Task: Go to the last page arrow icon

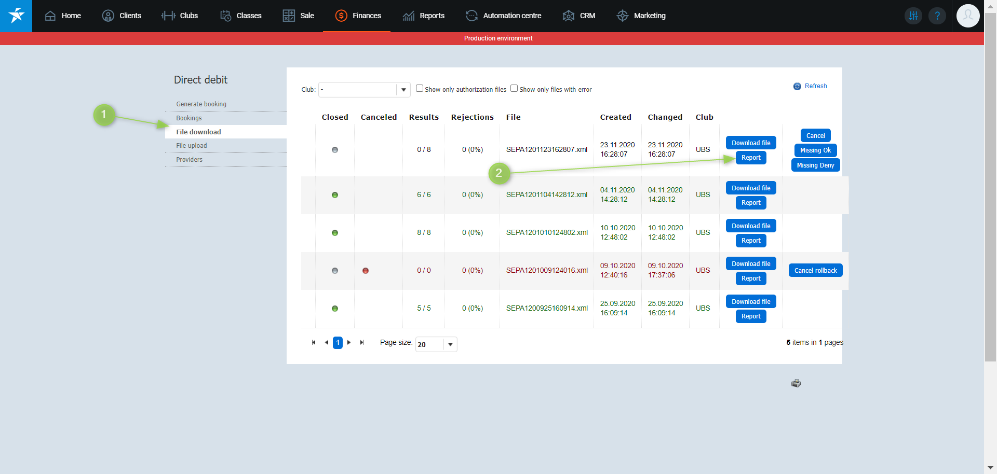Action: point(362,342)
